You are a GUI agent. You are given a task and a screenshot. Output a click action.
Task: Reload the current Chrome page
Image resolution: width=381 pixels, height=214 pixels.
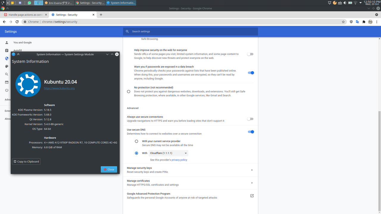click(x=17, y=22)
